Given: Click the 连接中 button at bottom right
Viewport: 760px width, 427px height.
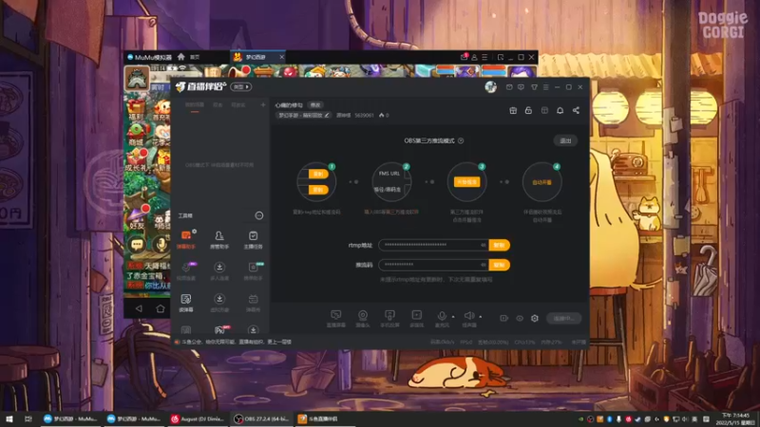Looking at the screenshot, I should 563,318.
